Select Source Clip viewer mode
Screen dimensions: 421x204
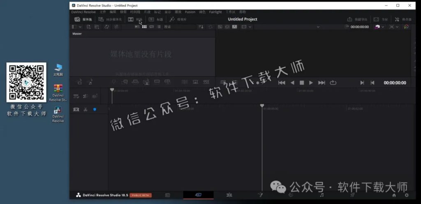[220, 27]
